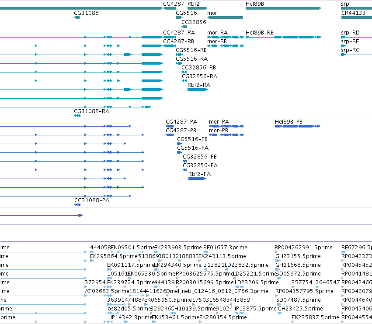Screen dimensions: 372x324
Task: Click transcript CG5516-RB
Action: pos(191,50)
